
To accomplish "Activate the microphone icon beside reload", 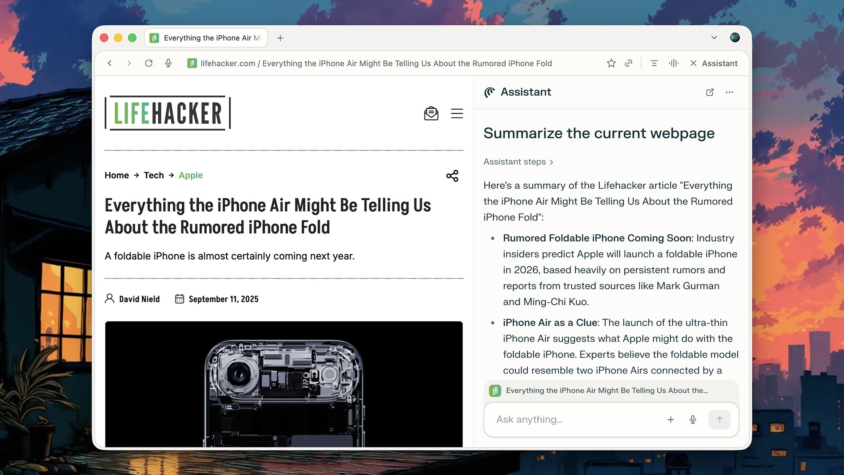I will tap(168, 63).
